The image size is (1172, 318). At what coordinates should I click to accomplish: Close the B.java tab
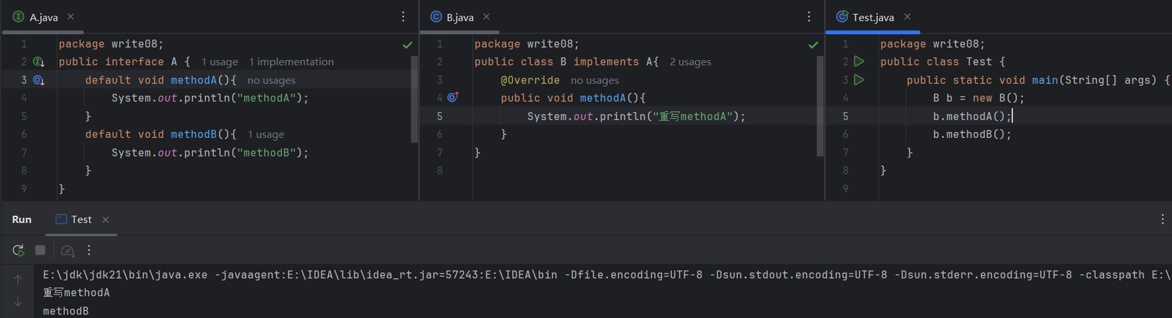click(x=486, y=16)
